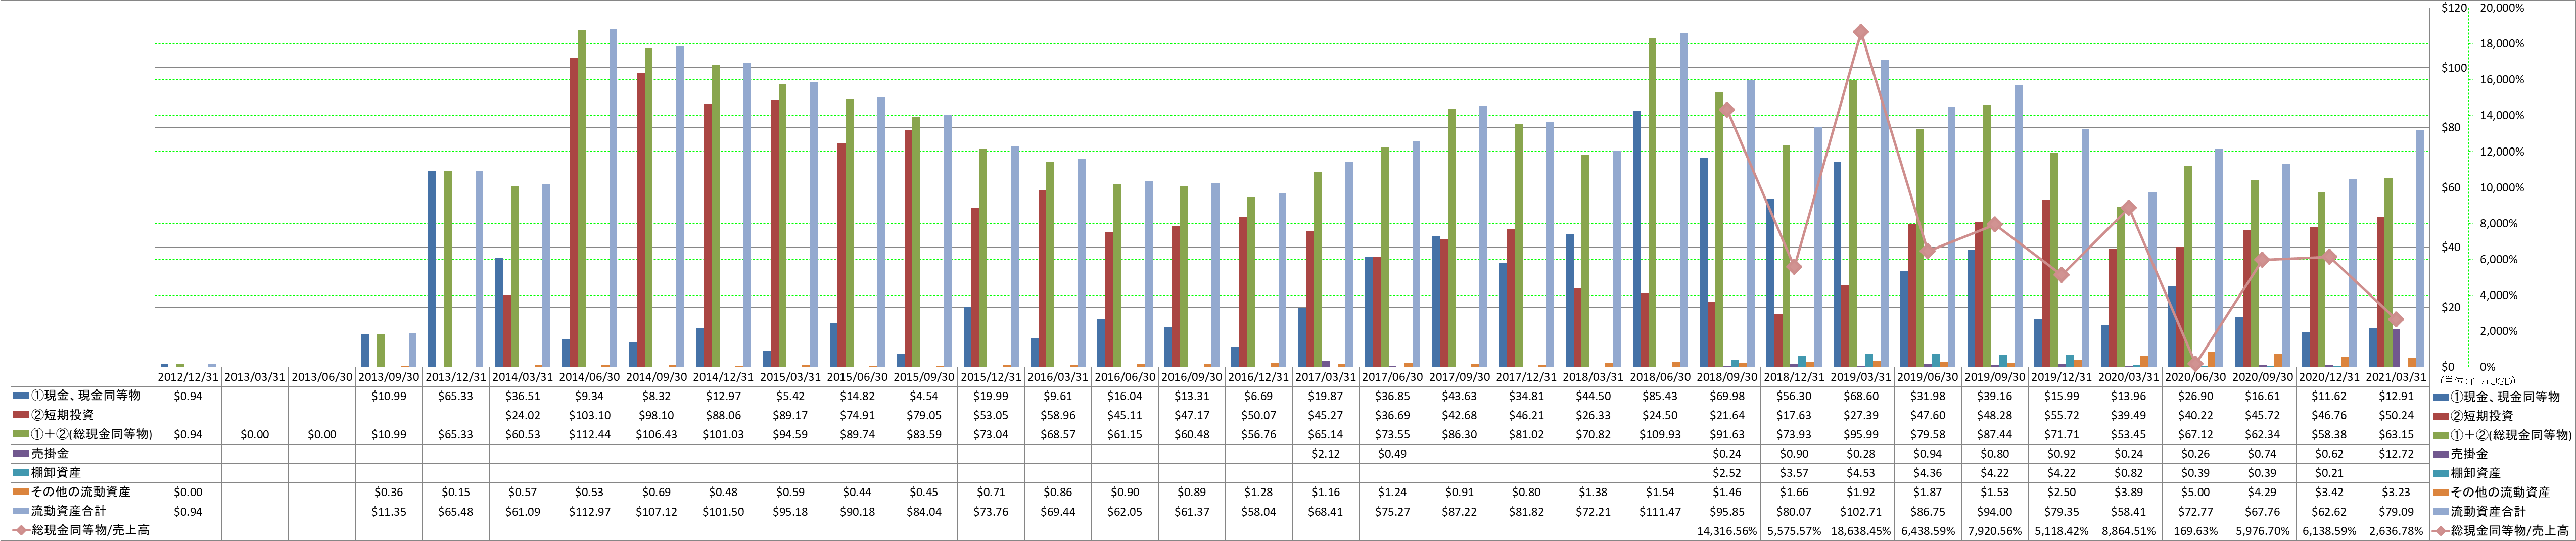Select the 2012/12/31 date column header
The height and width of the screenshot is (541, 2576).
tap(188, 377)
